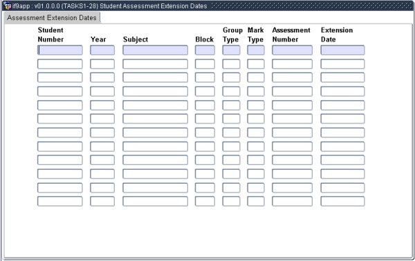
Task: Click the fifth row Subject field
Action: tap(155, 105)
